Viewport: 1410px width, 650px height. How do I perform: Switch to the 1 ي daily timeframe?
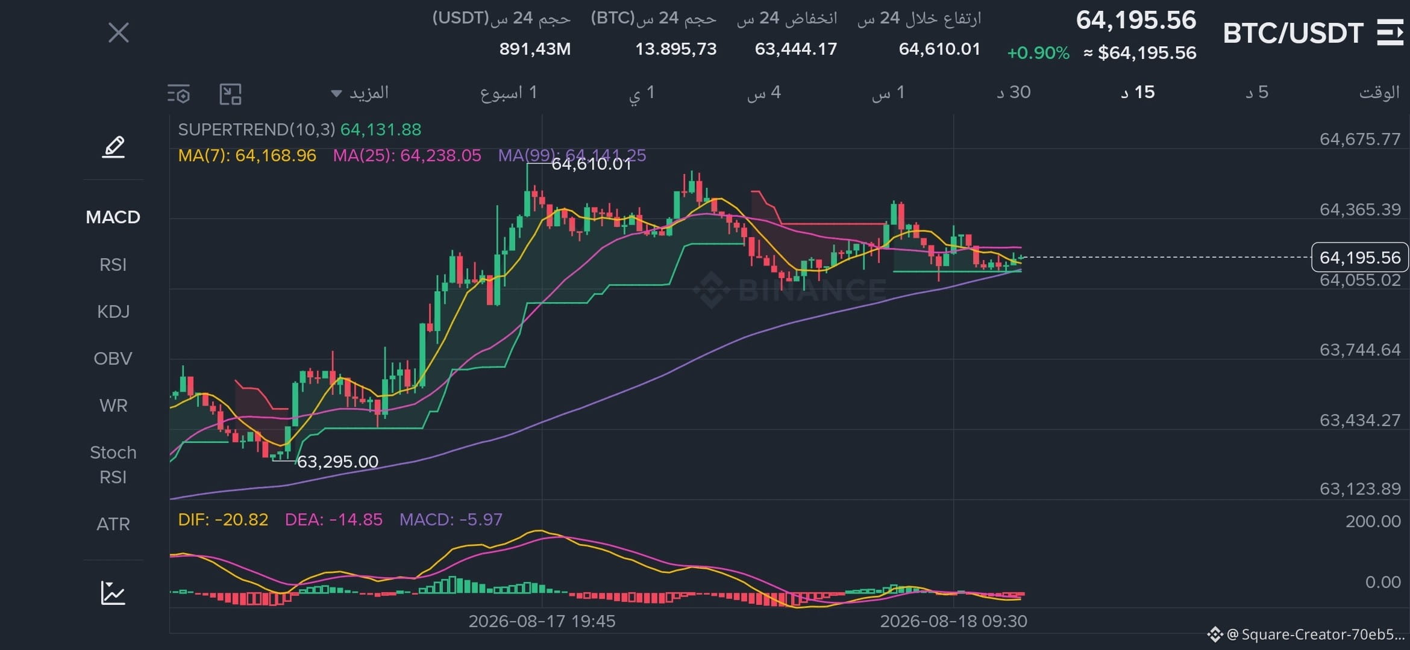642,93
